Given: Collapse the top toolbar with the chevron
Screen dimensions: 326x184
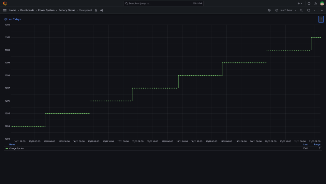Looking at the screenshot, I should 322,10.
